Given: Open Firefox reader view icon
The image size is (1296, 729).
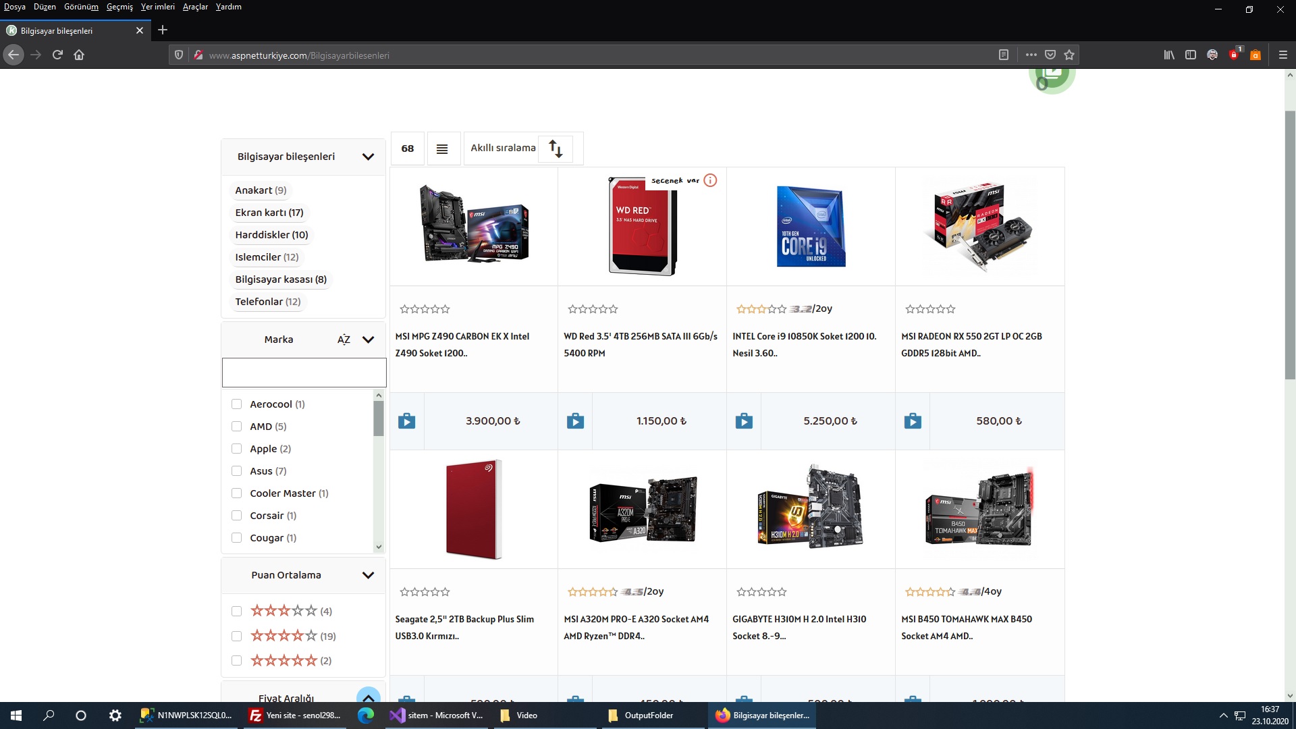Looking at the screenshot, I should pos(1004,55).
